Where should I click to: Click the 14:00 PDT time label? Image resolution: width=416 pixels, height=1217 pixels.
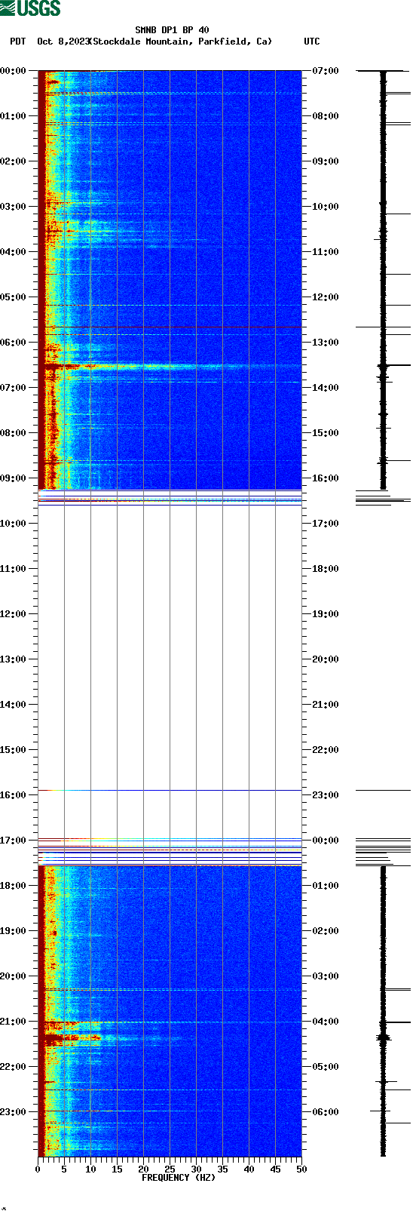(x=14, y=705)
